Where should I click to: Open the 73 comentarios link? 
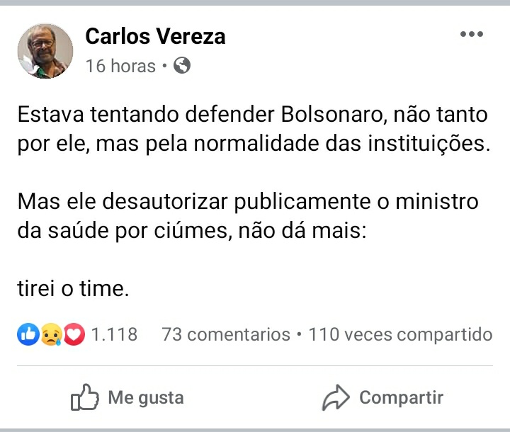click(226, 334)
